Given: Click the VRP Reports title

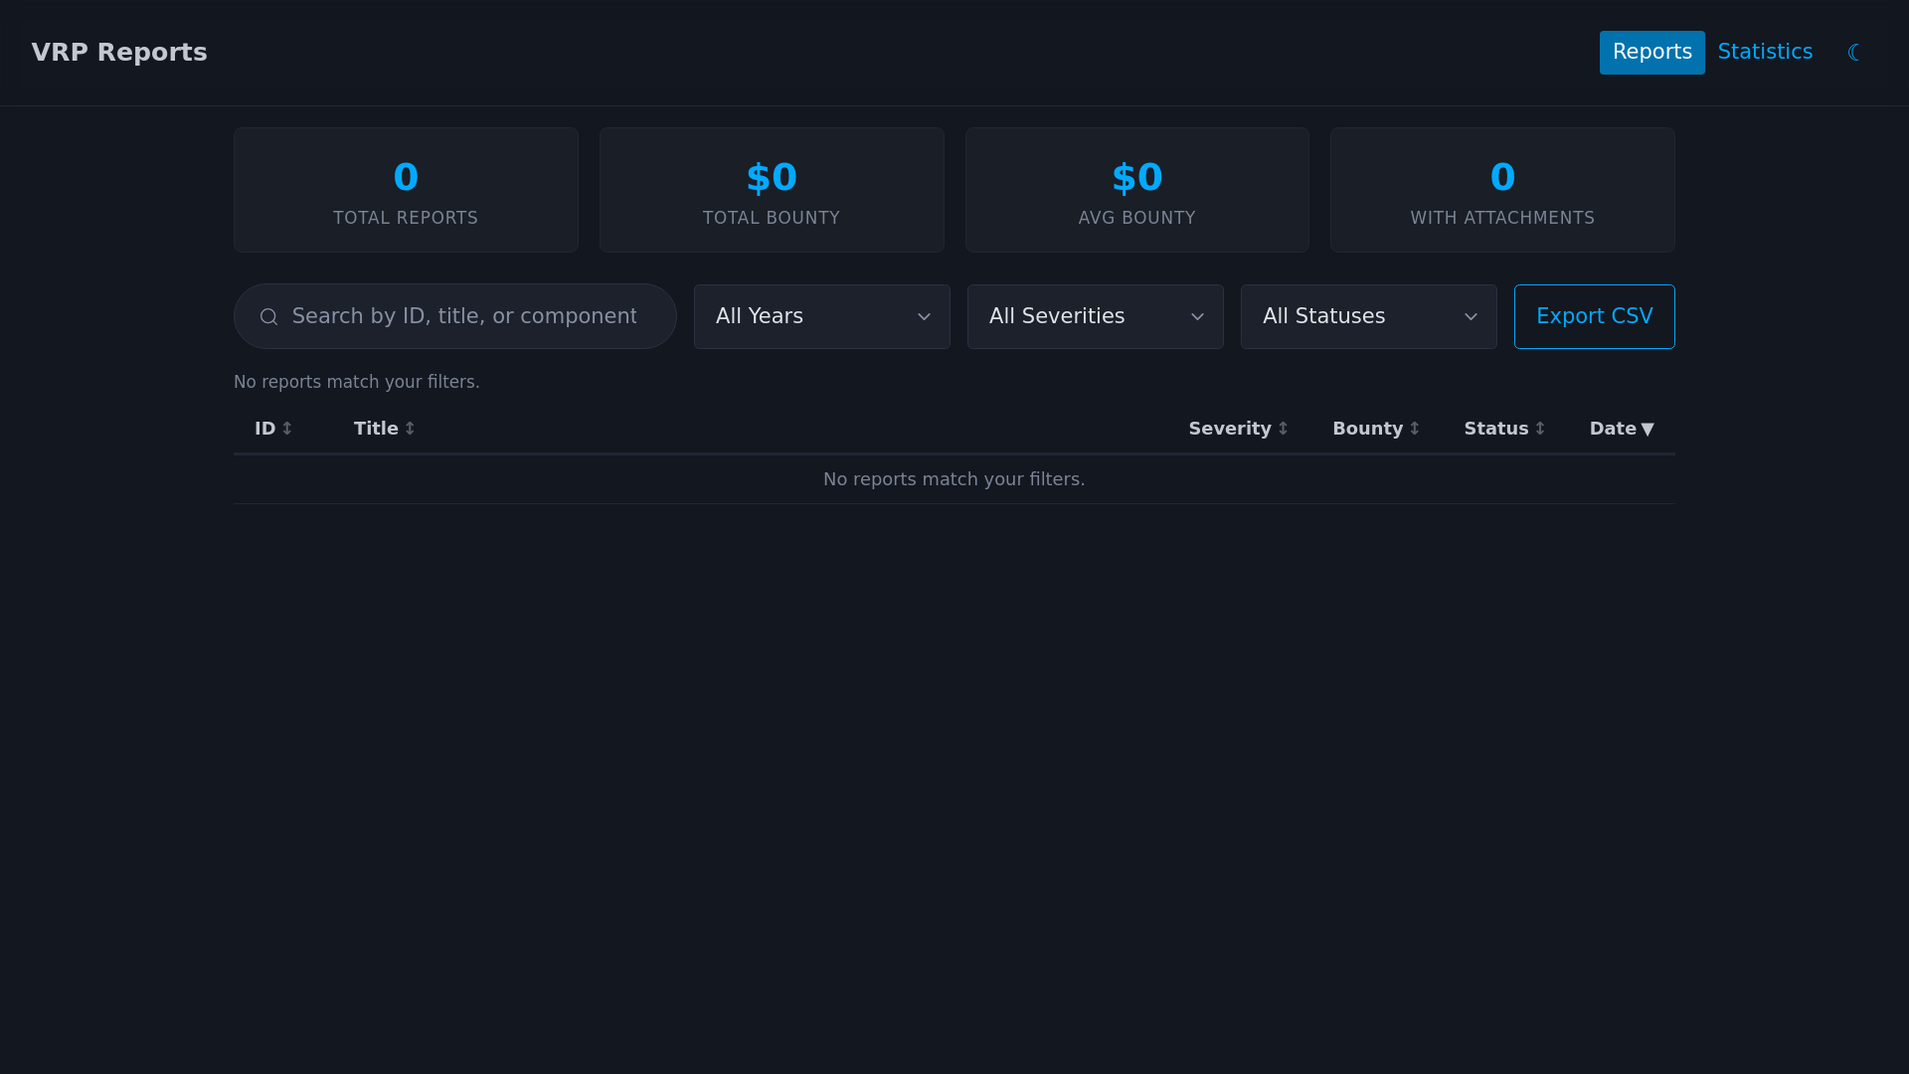Looking at the screenshot, I should [119, 53].
